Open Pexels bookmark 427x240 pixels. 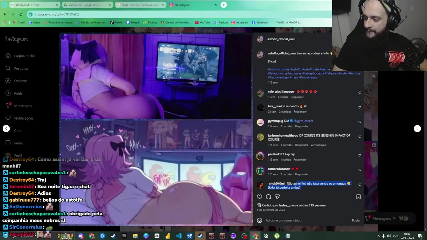[x=116, y=23]
